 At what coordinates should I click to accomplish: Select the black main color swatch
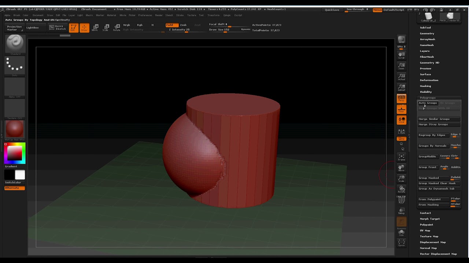pos(10,175)
